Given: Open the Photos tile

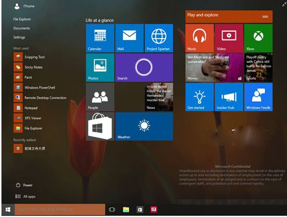Looking at the screenshot, I should [x=100, y=68].
